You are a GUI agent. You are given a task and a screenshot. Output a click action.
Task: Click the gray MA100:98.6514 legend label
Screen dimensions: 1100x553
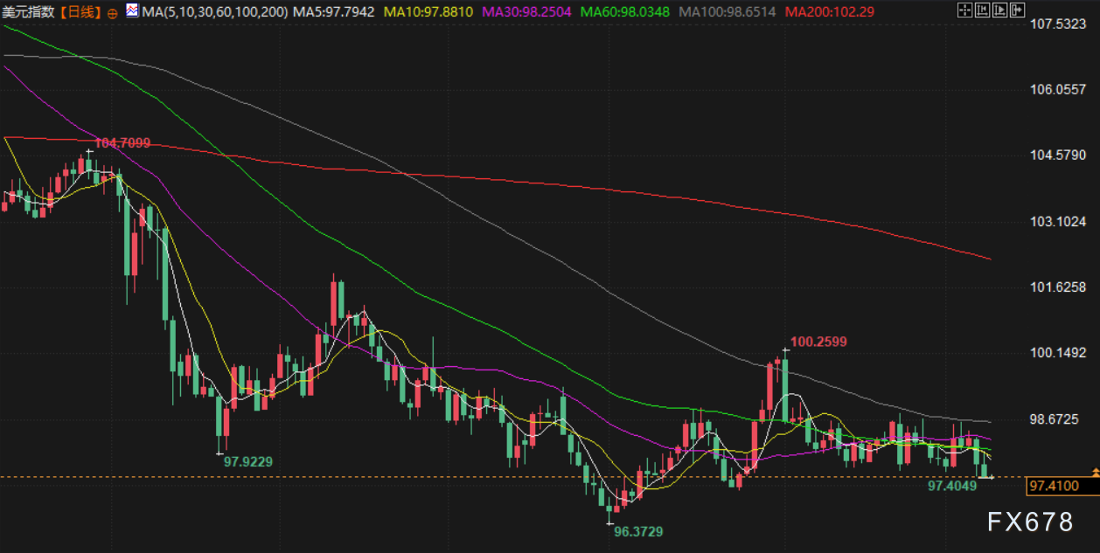point(728,12)
